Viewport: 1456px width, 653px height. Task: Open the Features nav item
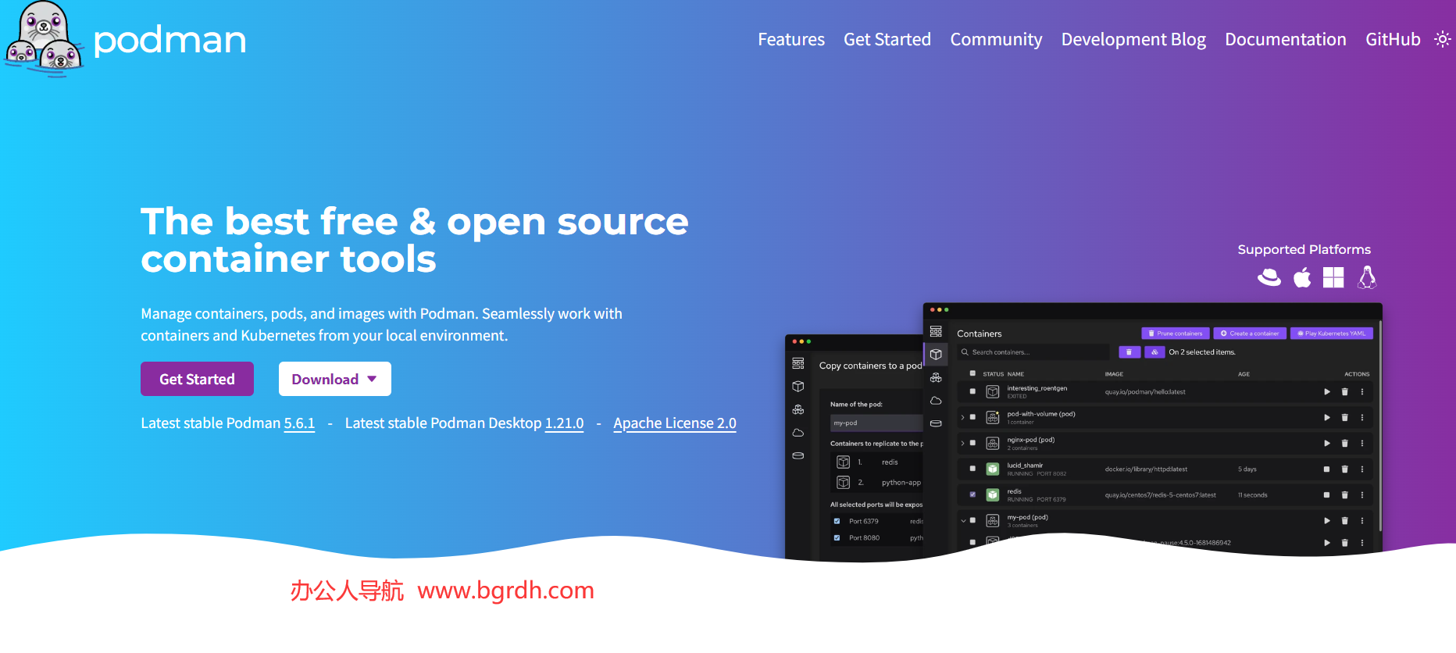(x=790, y=39)
